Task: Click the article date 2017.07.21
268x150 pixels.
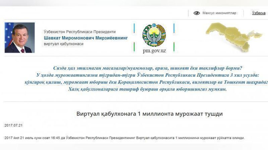Action: pyautogui.click(x=13, y=125)
